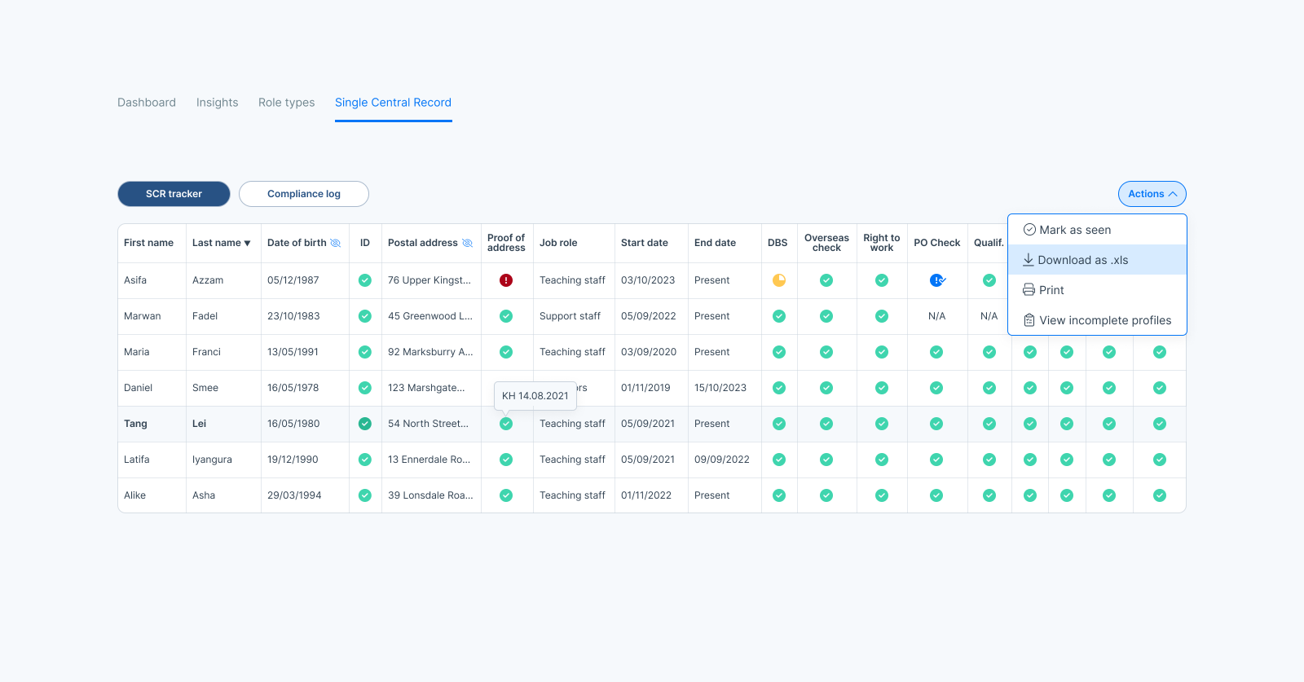Image resolution: width=1304 pixels, height=682 pixels.
Task: Click the SCR tracker button
Action: pos(174,194)
